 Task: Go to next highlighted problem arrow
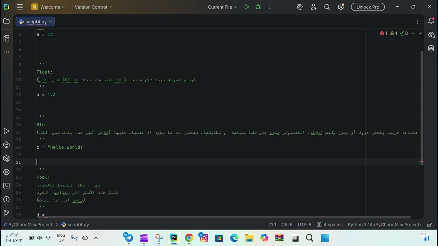[x=420, y=33]
